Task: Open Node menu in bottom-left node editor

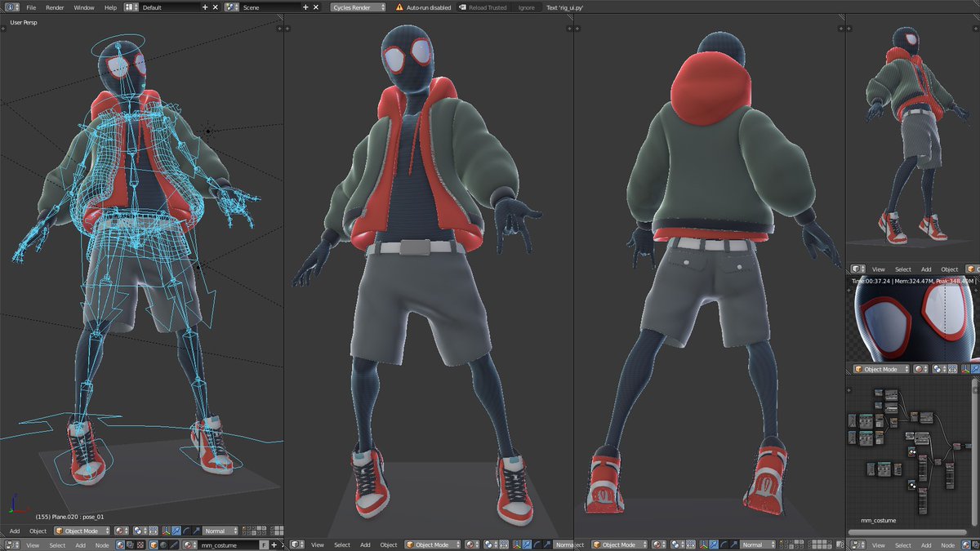Action: coord(102,545)
